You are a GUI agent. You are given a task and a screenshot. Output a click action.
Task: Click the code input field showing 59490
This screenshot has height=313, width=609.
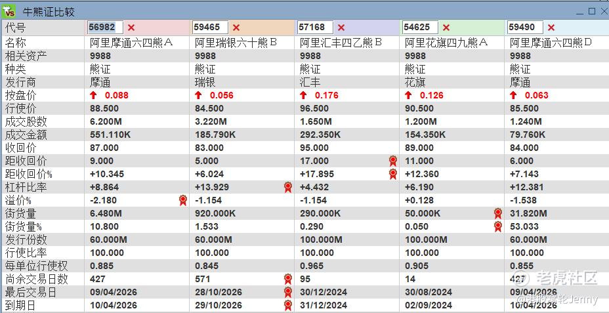525,27
